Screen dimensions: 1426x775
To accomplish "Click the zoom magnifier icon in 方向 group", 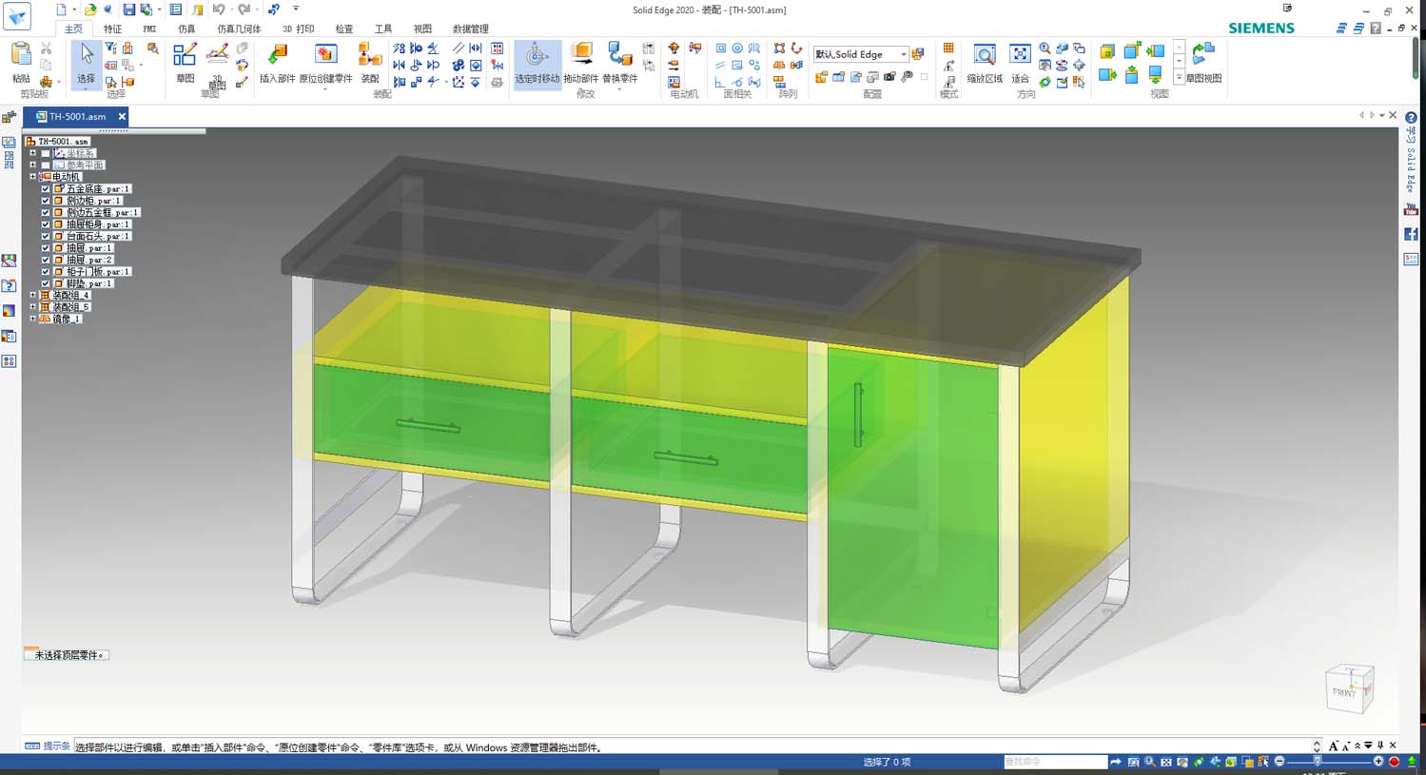I will [1045, 48].
